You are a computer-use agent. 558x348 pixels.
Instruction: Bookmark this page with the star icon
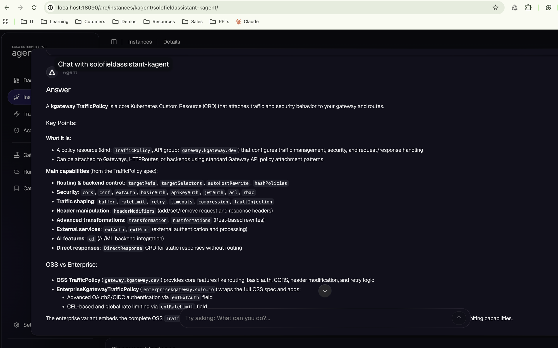click(x=495, y=8)
